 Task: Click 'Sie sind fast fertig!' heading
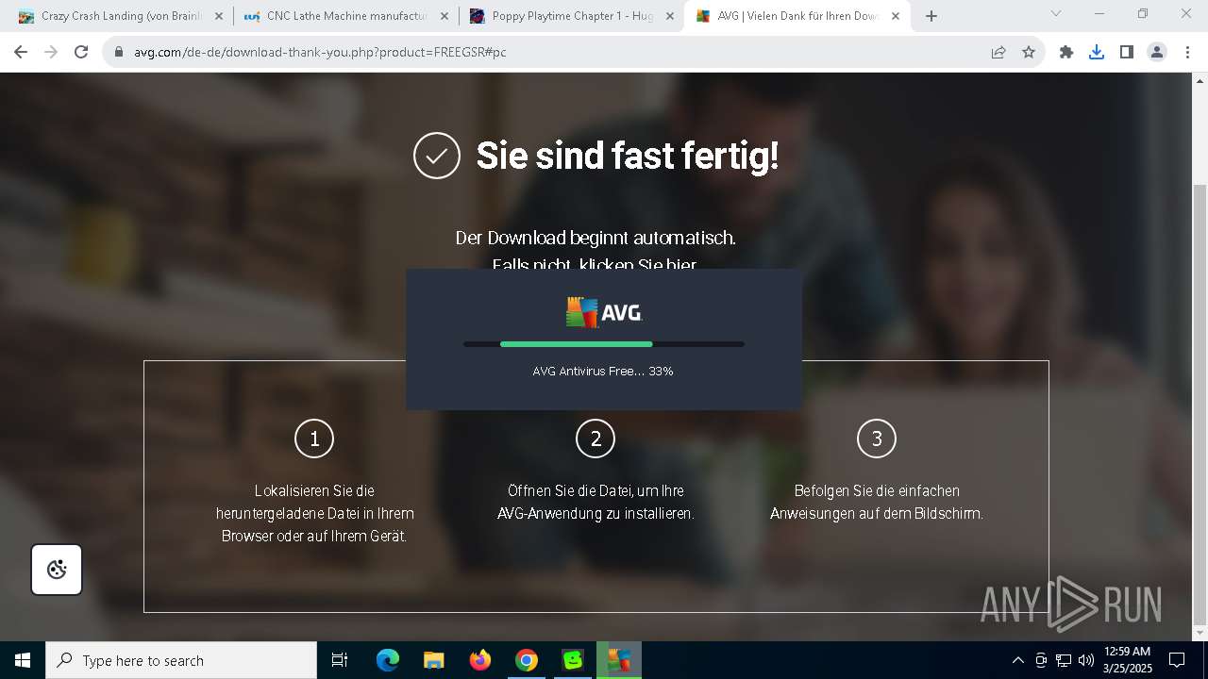pos(628,156)
